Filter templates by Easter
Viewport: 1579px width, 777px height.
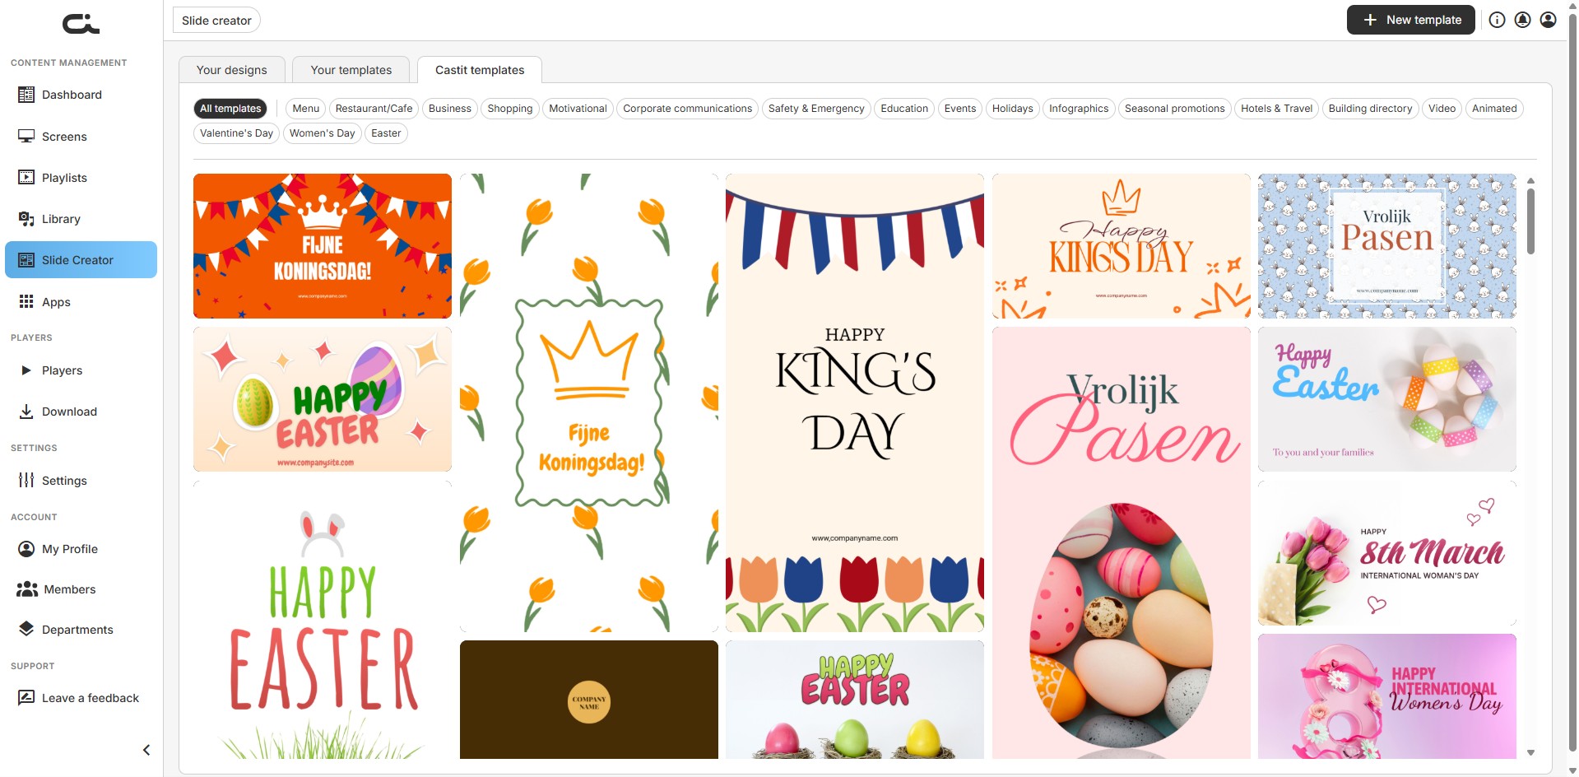[x=386, y=133]
